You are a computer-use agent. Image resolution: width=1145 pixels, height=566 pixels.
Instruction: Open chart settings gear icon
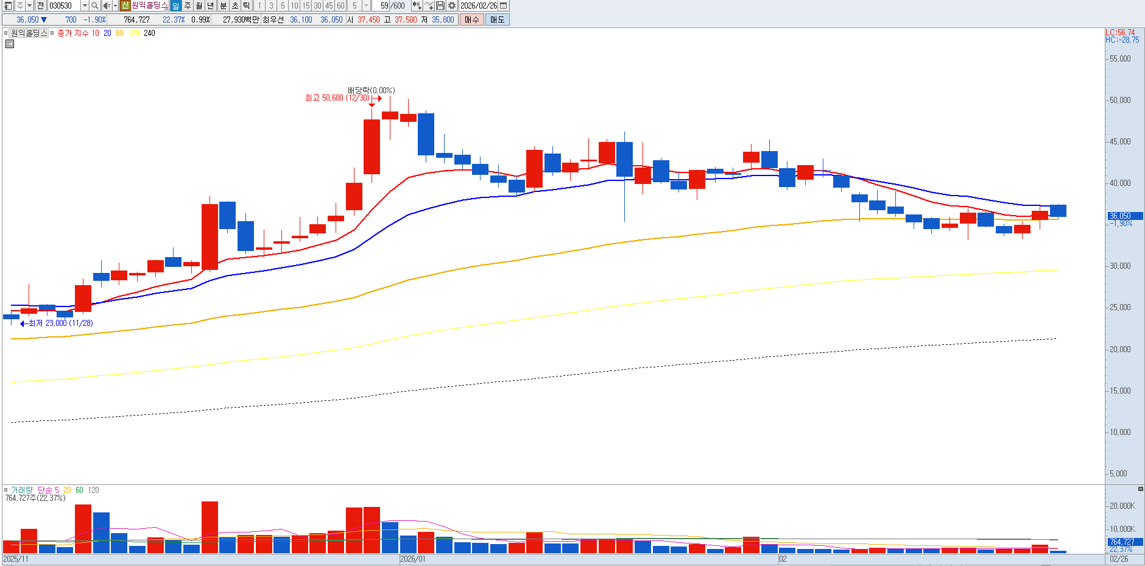(x=452, y=5)
